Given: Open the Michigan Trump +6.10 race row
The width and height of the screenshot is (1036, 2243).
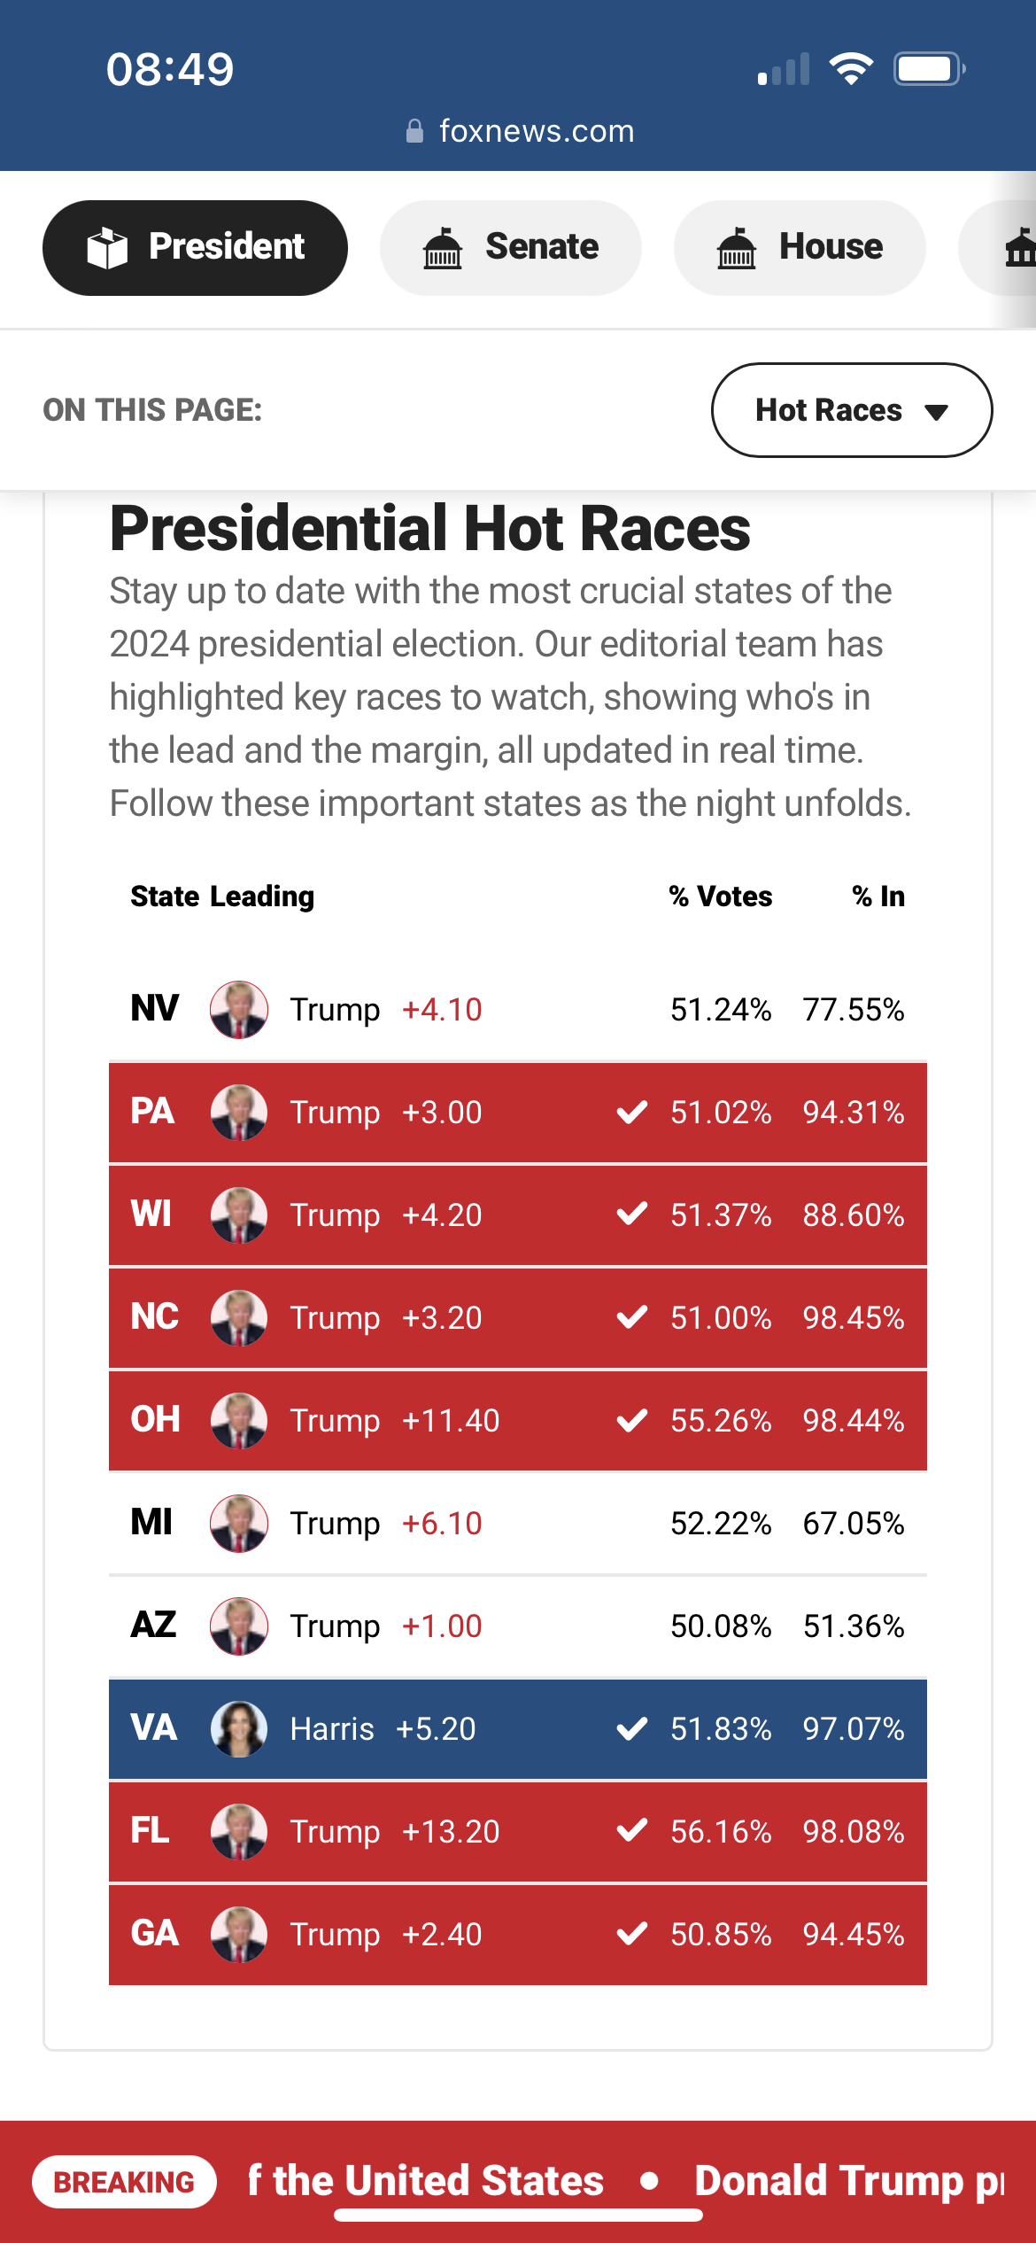Looking at the screenshot, I should pyautogui.click(x=518, y=1524).
